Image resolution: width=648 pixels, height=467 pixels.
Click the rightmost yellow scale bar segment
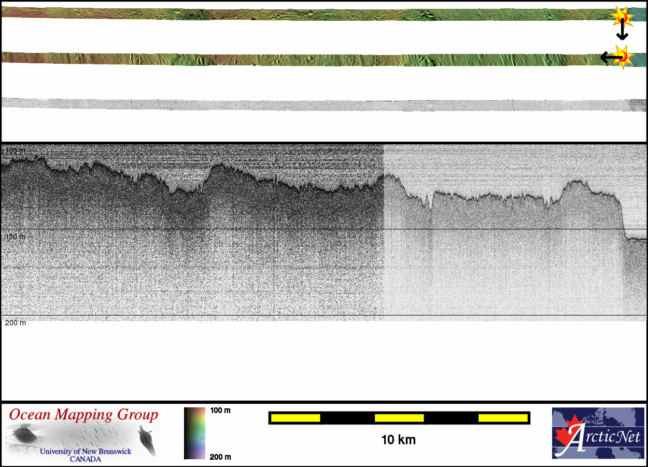coord(503,418)
